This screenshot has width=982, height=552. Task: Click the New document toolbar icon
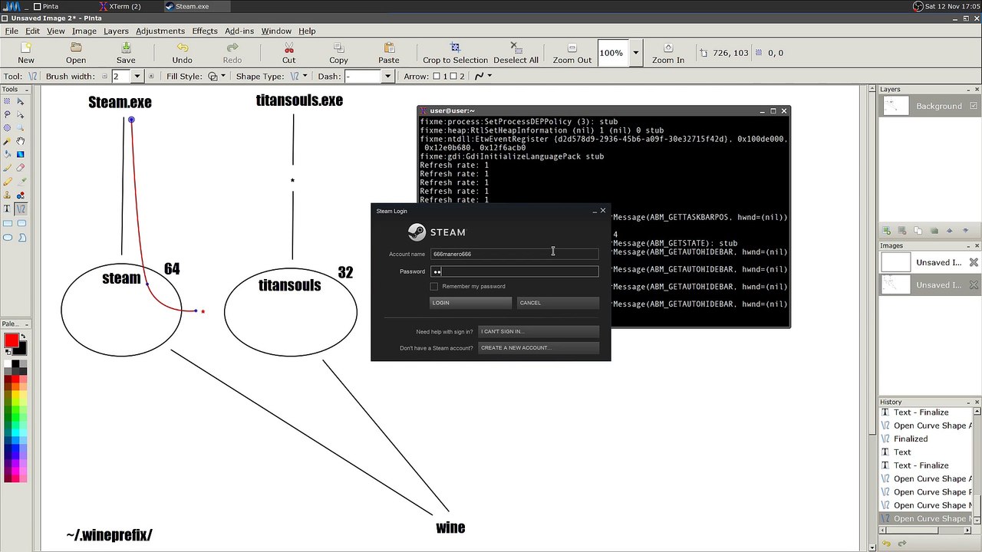click(x=26, y=53)
